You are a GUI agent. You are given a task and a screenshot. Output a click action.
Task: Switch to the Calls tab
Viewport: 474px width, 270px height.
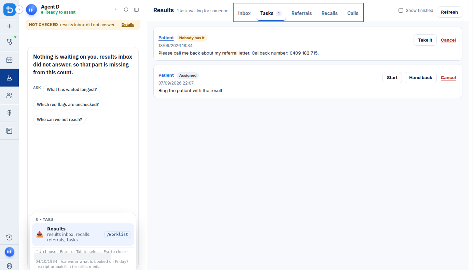[353, 13]
